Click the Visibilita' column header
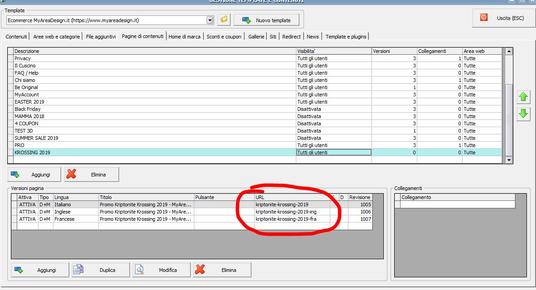 334,51
